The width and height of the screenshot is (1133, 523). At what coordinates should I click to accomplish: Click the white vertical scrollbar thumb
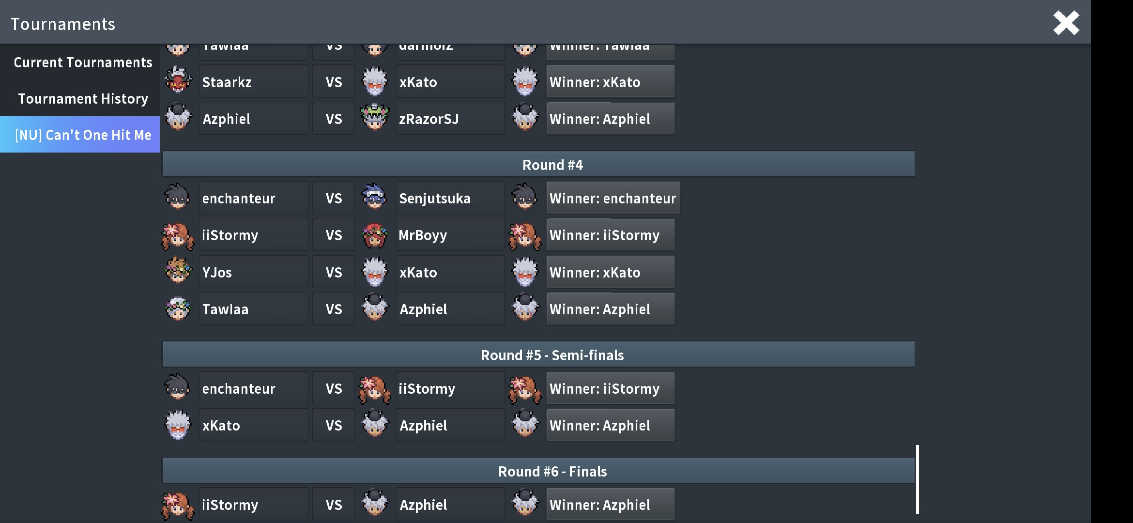(x=918, y=480)
